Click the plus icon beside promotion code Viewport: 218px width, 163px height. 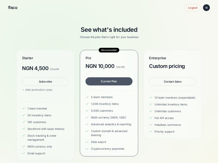click(23, 90)
